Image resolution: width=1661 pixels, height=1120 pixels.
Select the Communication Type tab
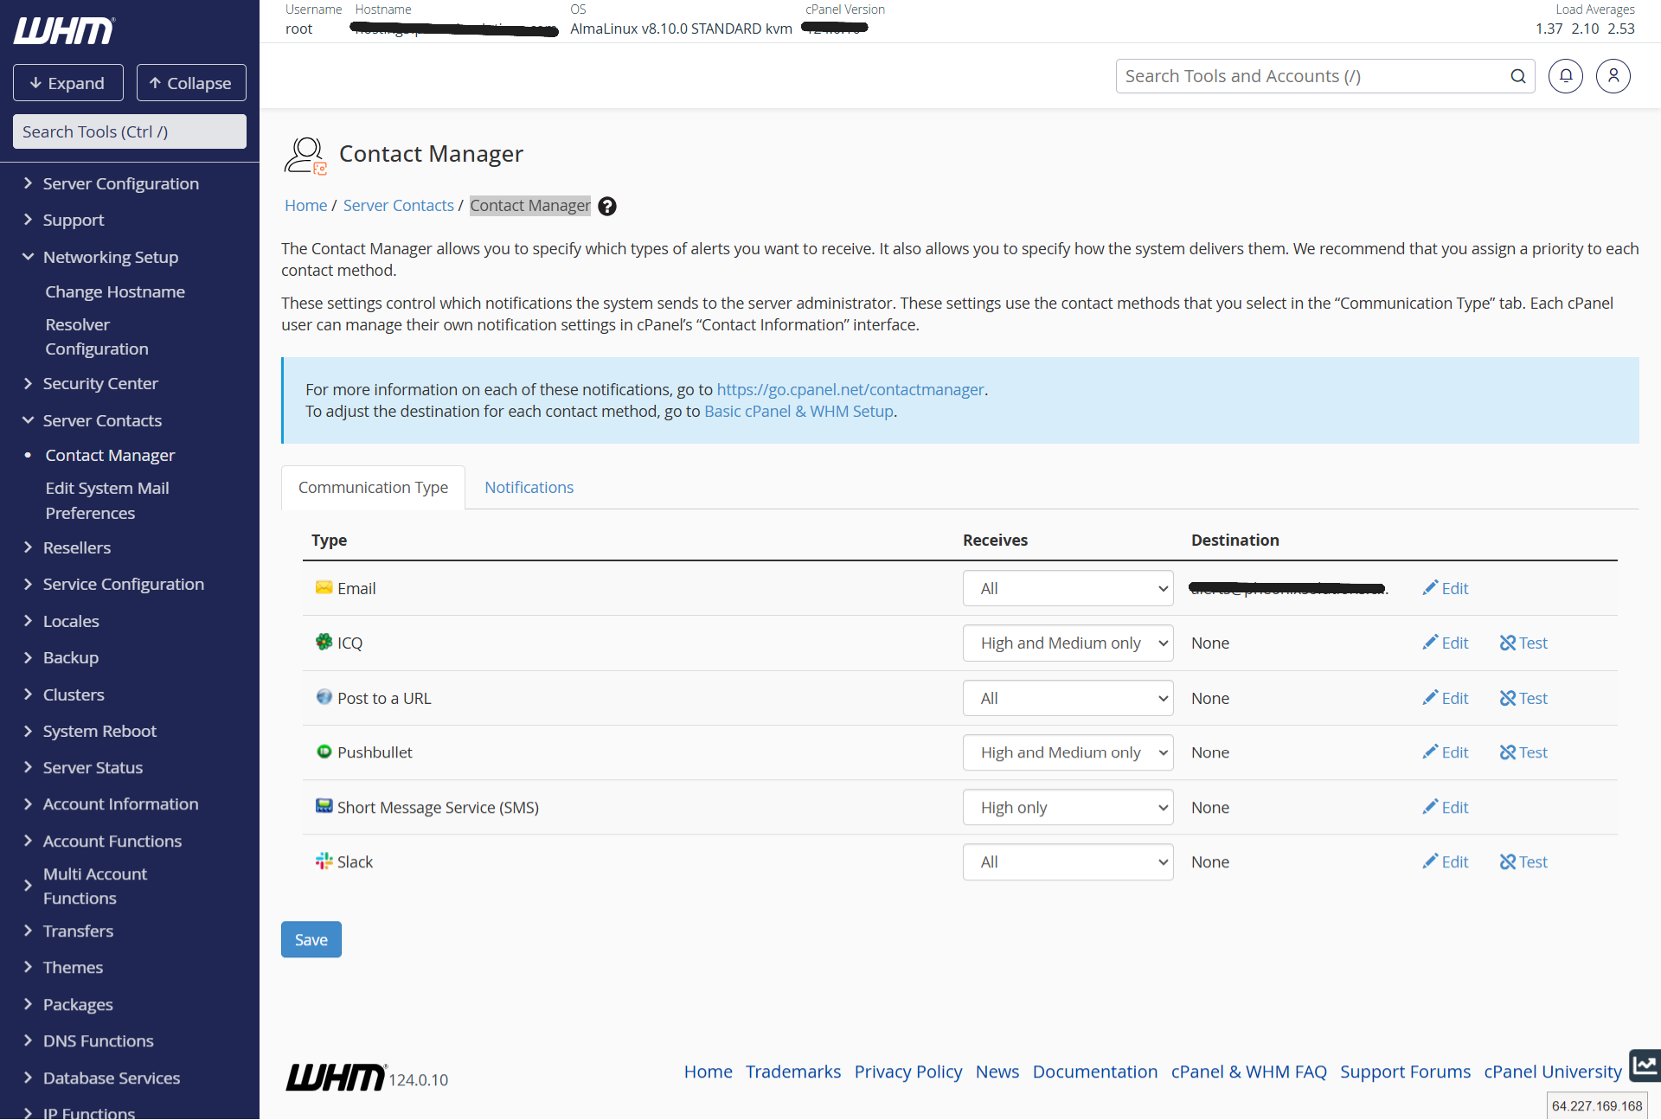tap(373, 487)
